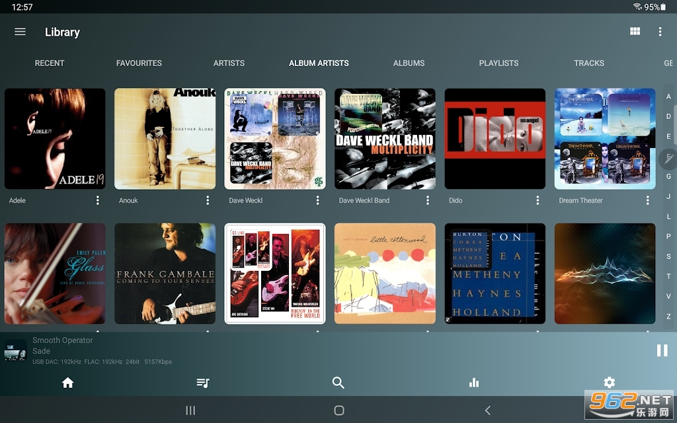Select the ALBUM ARTISTS tab

tap(319, 63)
